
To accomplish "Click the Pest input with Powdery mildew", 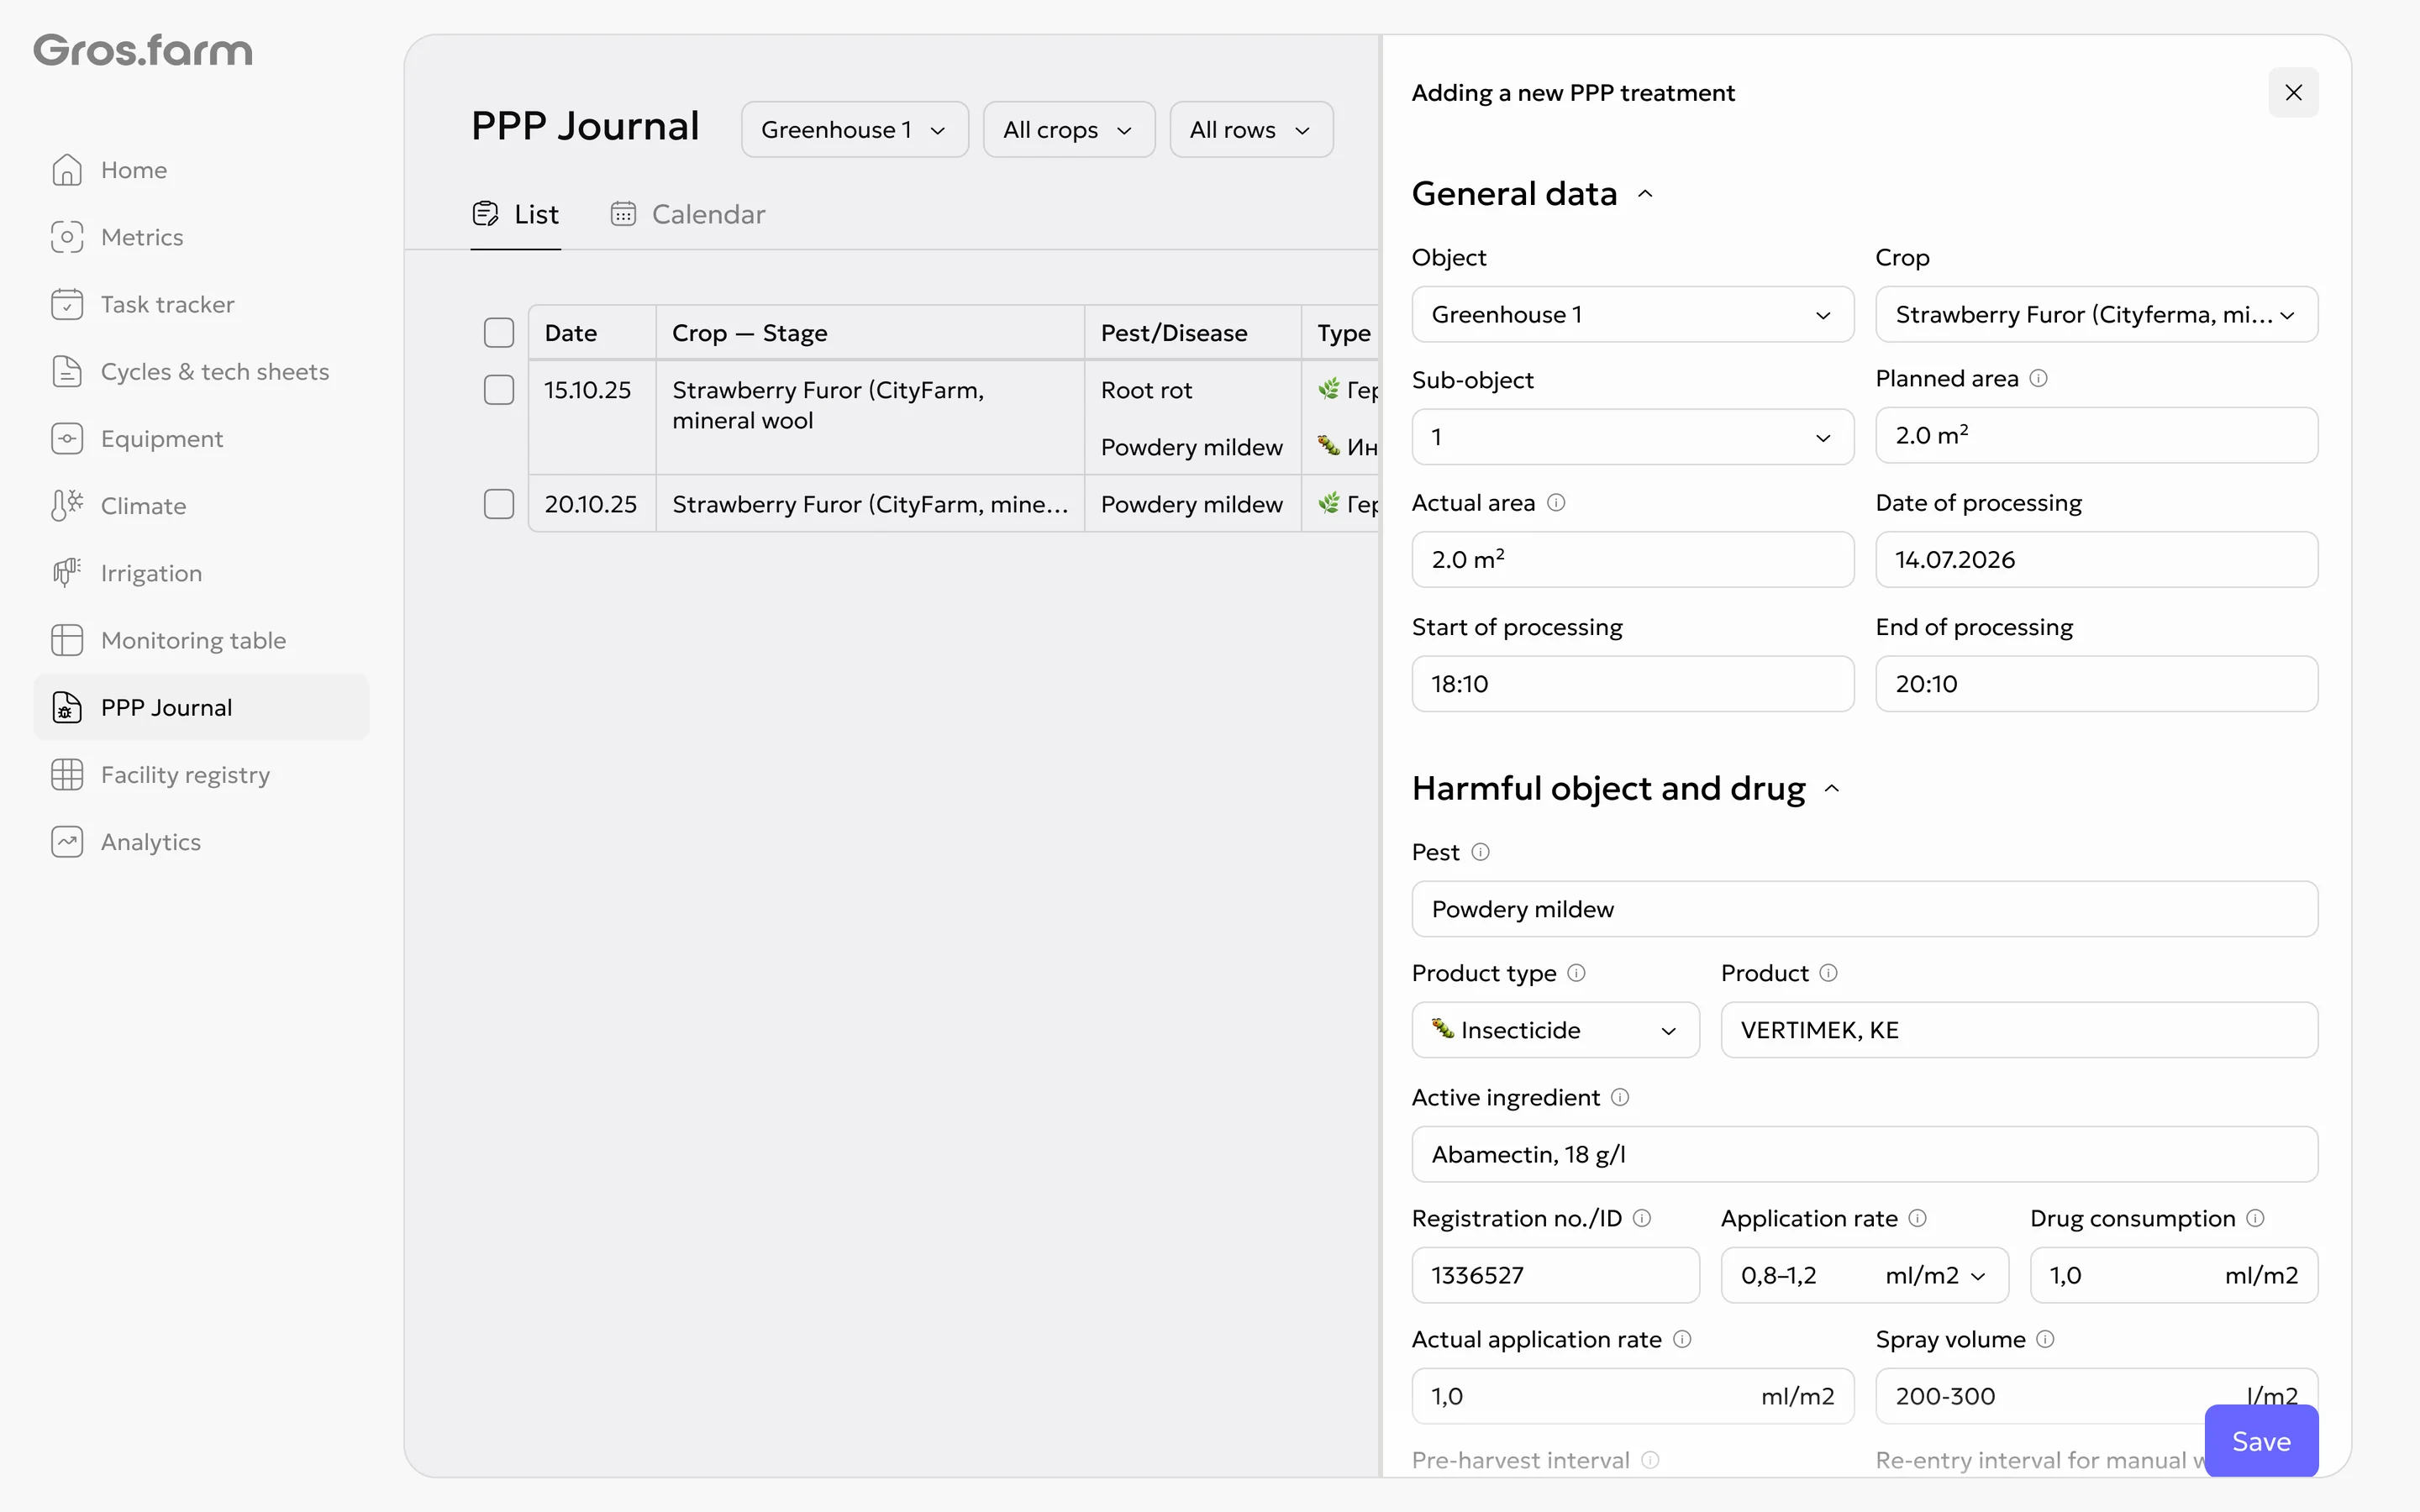I will pyautogui.click(x=1865, y=909).
